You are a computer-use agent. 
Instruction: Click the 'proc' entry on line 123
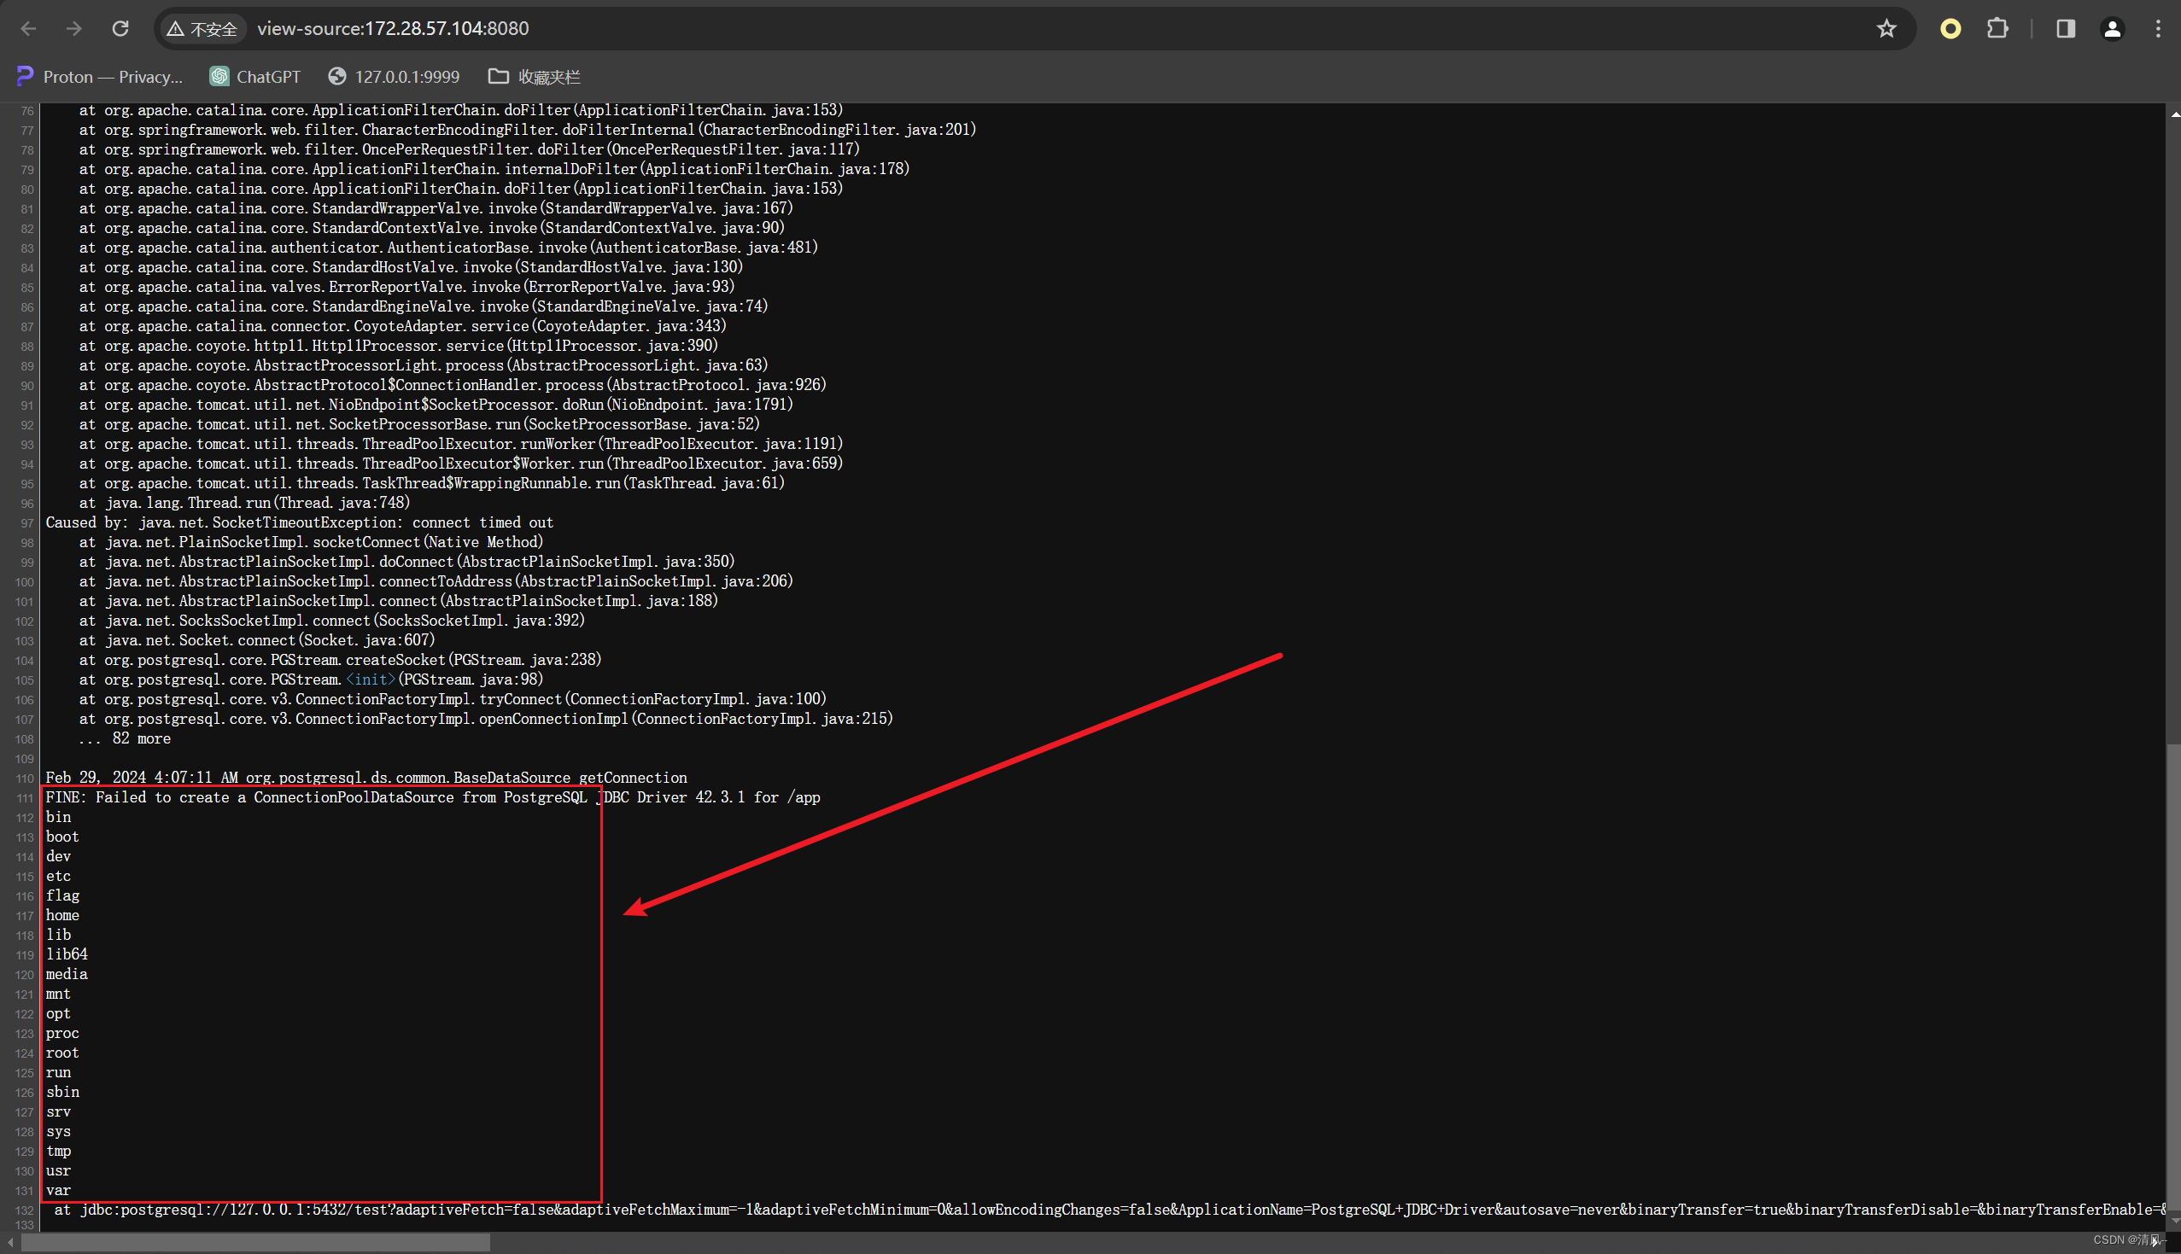63,1034
